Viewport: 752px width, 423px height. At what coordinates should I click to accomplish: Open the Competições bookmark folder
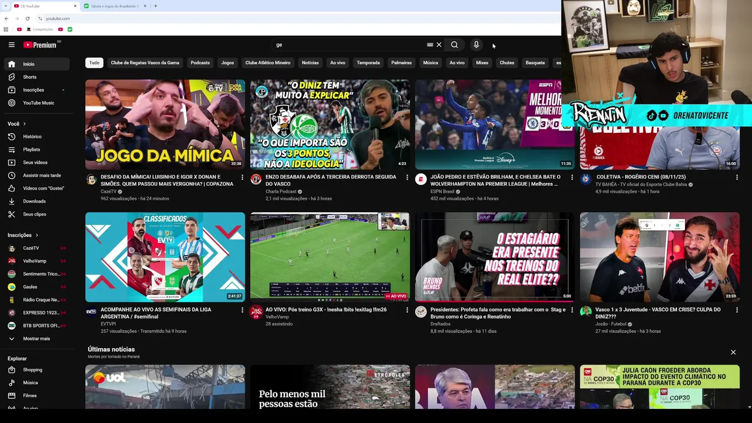[x=40, y=29]
